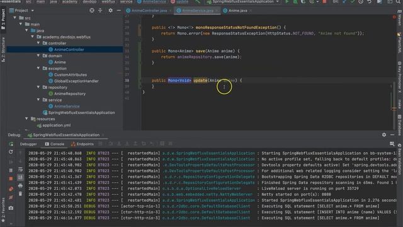This screenshot has width=403, height=227.
Task: Open the Debugger tab
Action: point(28,144)
